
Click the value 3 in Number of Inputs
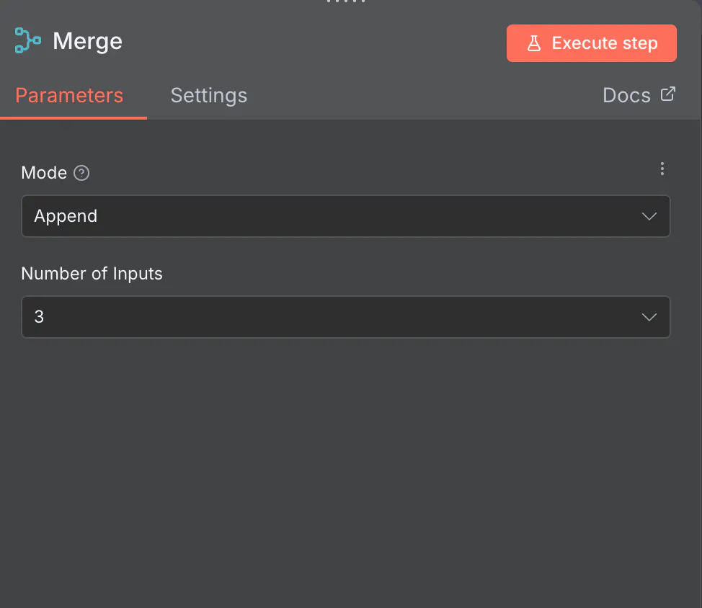39,317
